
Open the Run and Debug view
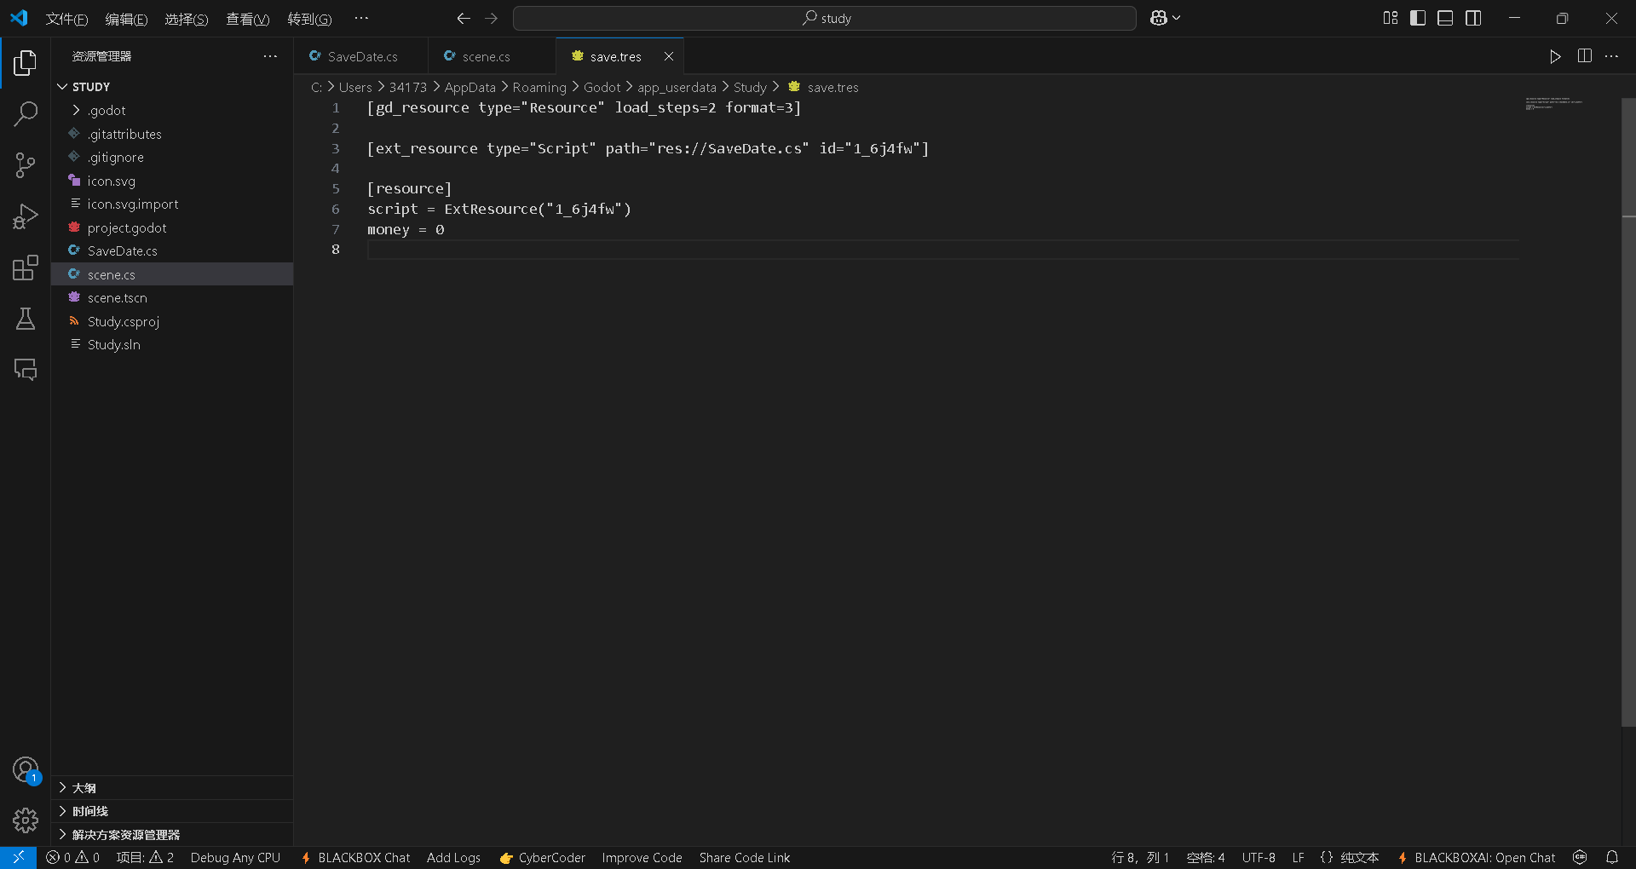(x=26, y=216)
